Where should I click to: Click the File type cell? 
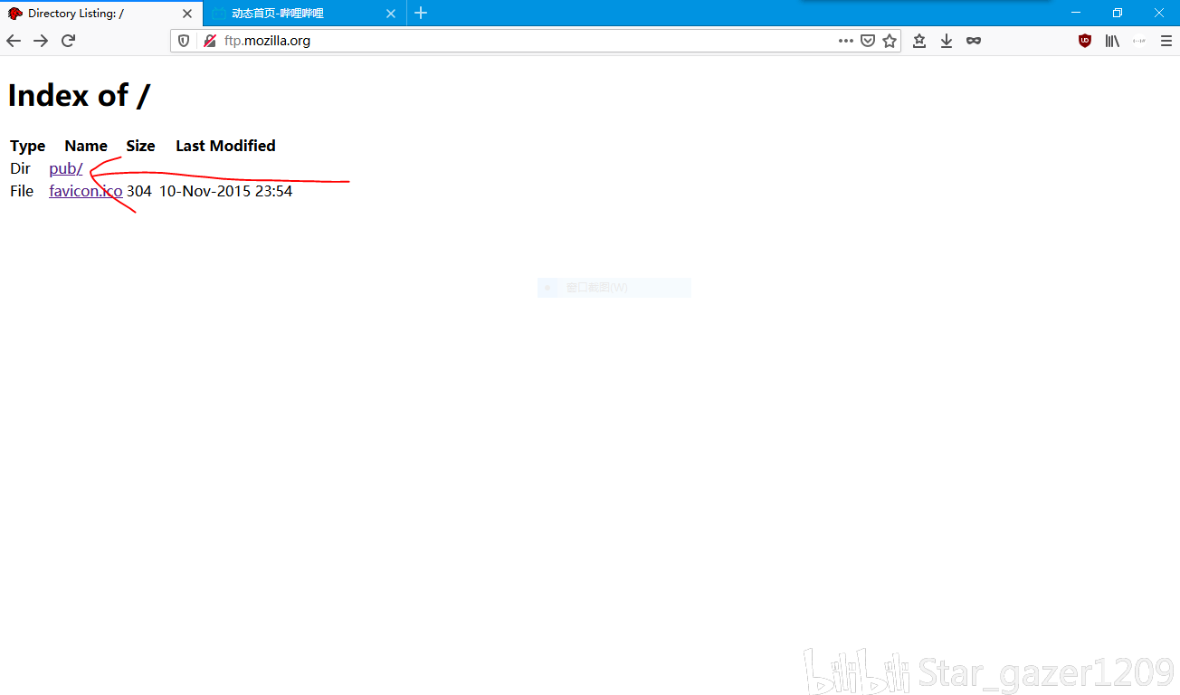click(22, 191)
